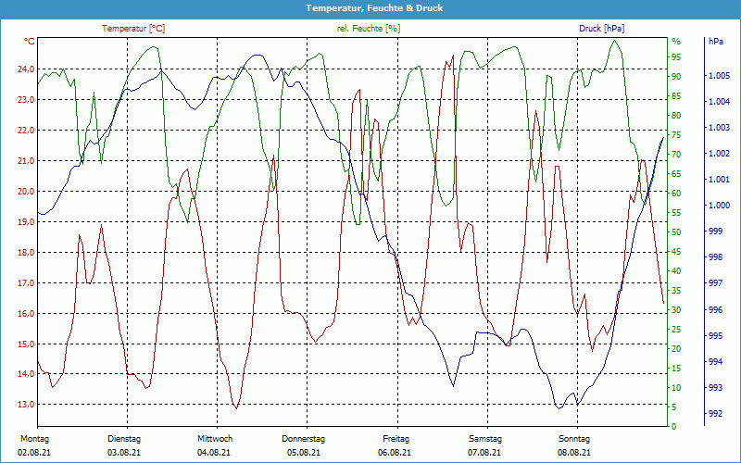The width and height of the screenshot is (741, 463).
Task: Click the '15,0' temperature axis value
Action: (x=26, y=344)
